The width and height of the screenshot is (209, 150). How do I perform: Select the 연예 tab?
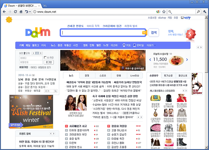(x=119, y=75)
